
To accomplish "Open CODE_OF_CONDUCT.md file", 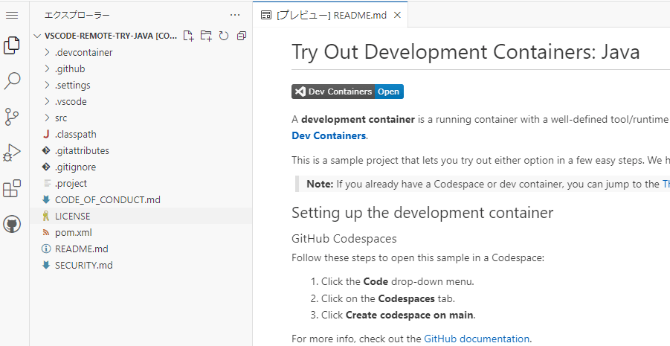I will click(x=141, y=199).
